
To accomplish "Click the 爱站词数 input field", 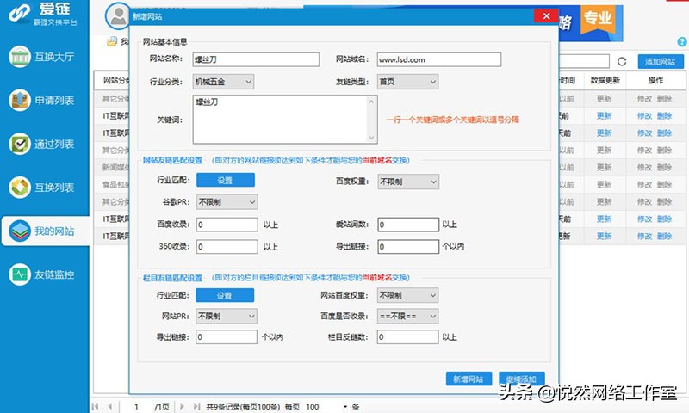I will (x=408, y=225).
